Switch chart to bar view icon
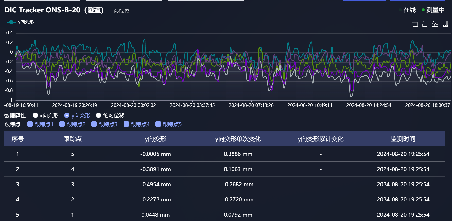The height and width of the screenshot is (221, 452). (445, 24)
